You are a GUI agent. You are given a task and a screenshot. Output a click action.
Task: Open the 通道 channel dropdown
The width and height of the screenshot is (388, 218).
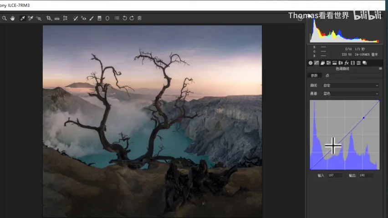[x=351, y=94]
